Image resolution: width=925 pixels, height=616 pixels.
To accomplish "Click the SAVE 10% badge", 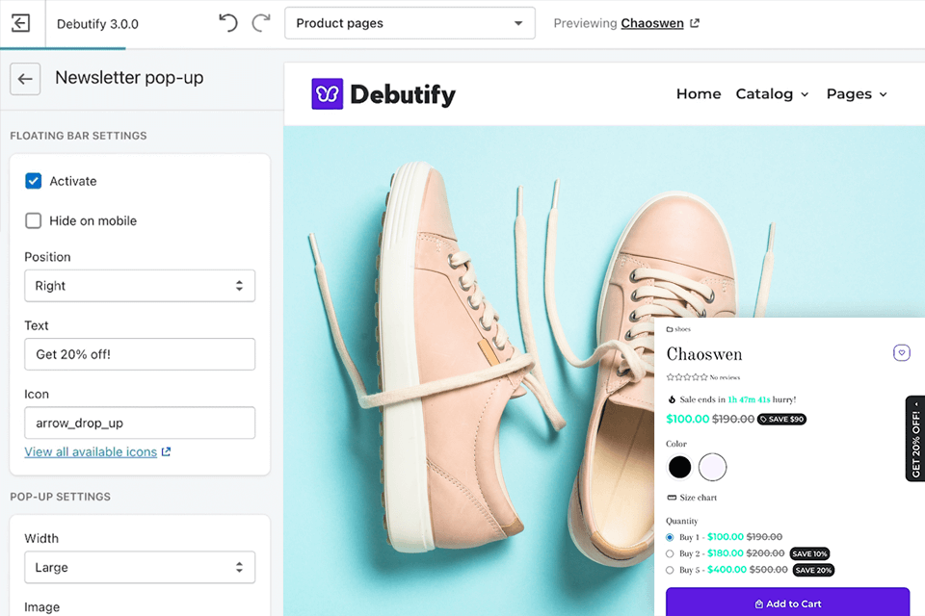I will pyautogui.click(x=809, y=553).
